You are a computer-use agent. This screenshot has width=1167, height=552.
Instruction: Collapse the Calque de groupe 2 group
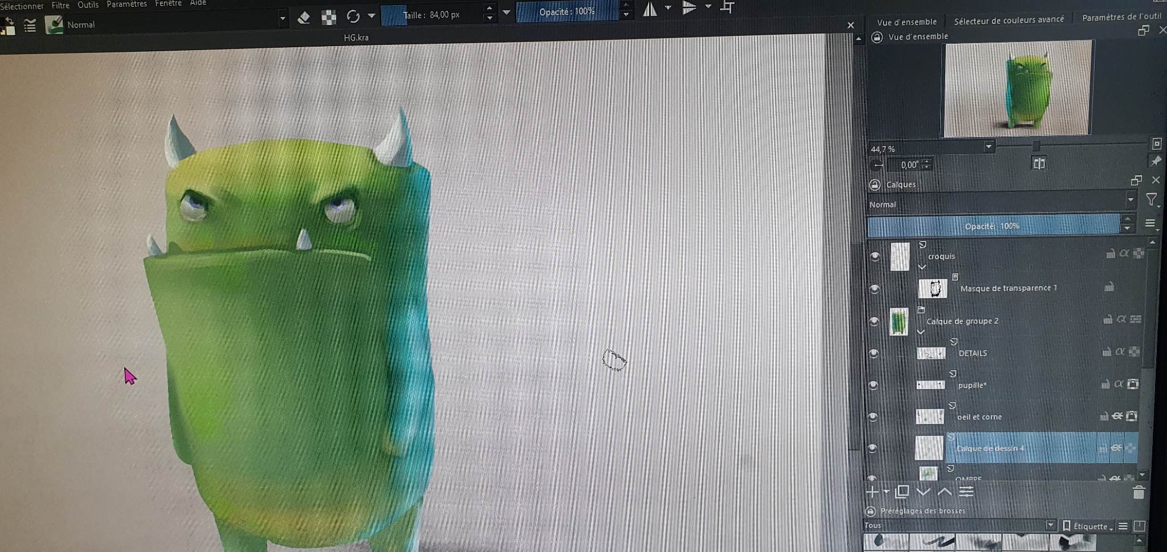(x=921, y=332)
